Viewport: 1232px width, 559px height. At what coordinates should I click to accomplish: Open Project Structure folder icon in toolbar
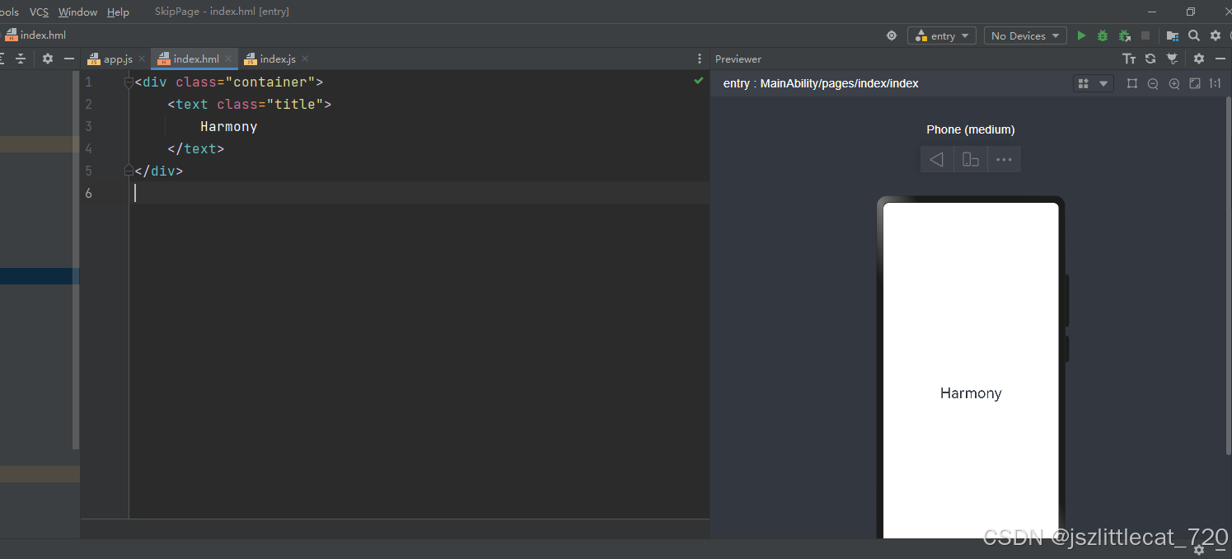[1173, 35]
